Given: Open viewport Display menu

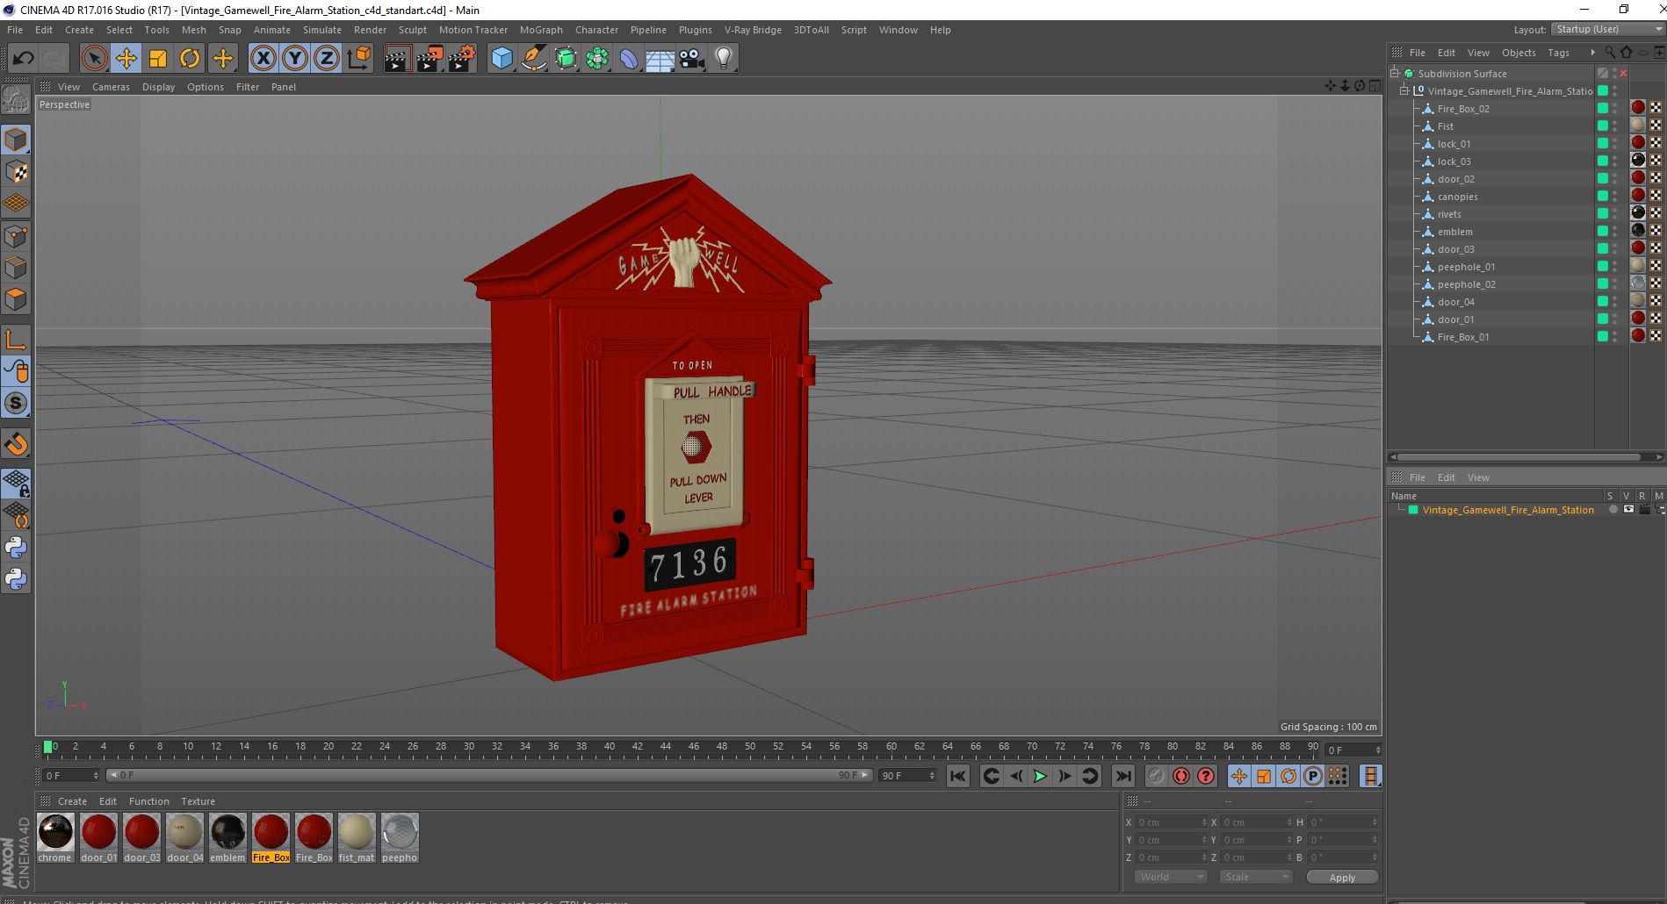Looking at the screenshot, I should click(158, 87).
